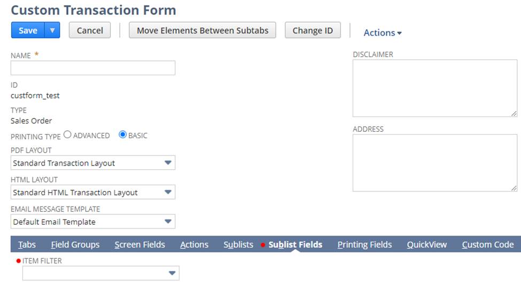Click into the Address text area
The width and height of the screenshot is (521, 284).
434,163
